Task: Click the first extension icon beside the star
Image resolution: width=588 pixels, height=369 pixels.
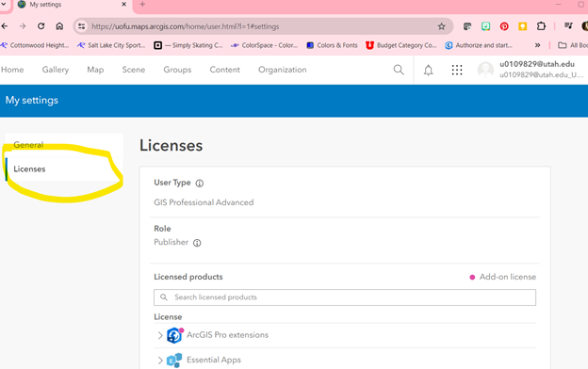Action: pyautogui.click(x=467, y=26)
